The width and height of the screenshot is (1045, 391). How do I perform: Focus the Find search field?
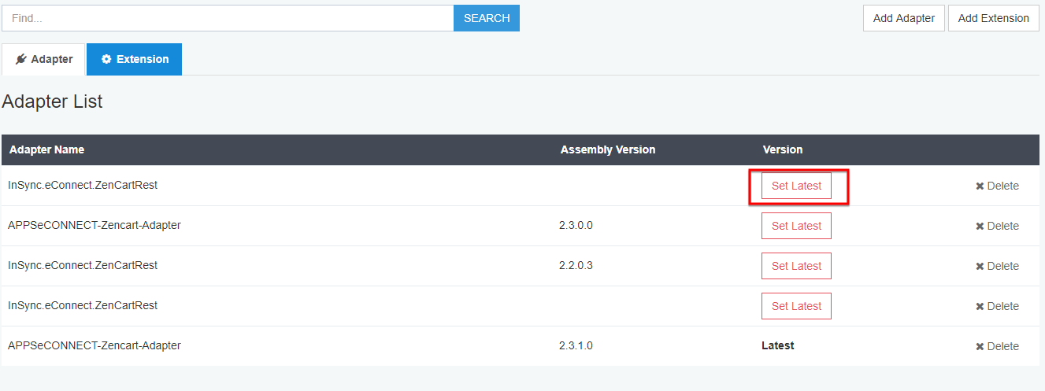[x=228, y=18]
